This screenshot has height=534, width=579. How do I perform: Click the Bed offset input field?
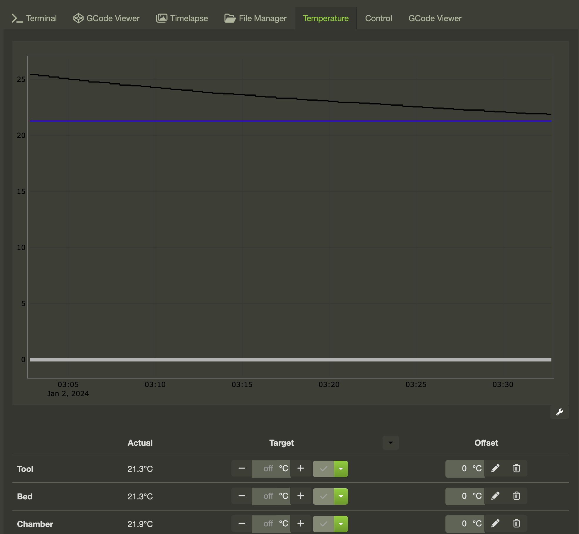(x=465, y=496)
